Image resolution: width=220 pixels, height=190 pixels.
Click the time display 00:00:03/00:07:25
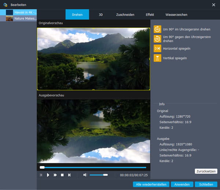tap(134, 175)
